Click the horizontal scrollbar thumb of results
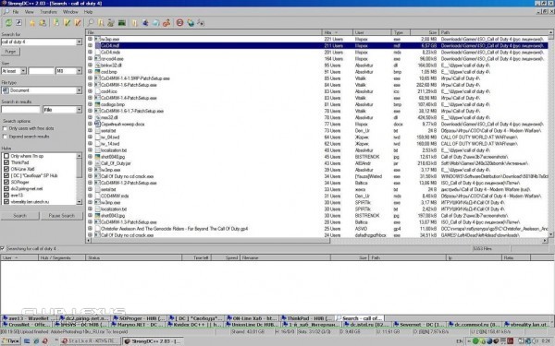This screenshot has height=346, width=555. (x=211, y=241)
